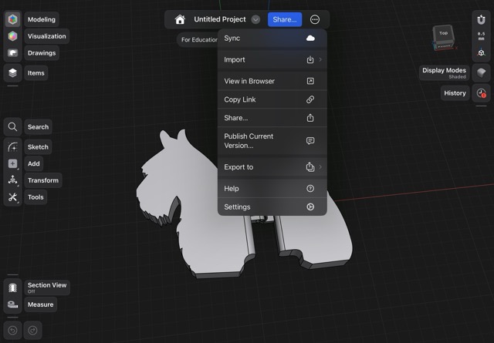Undo the last action
This screenshot has width=494, height=343.
tap(12, 331)
